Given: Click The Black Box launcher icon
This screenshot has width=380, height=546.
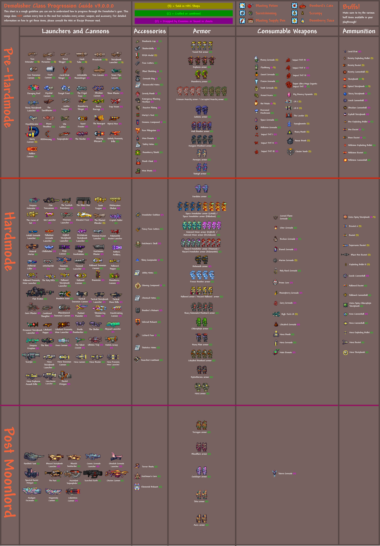Looking at the screenshot, I should click(83, 200).
